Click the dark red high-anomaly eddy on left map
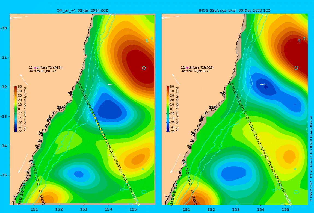314x213 pixels. pyautogui.click(x=141, y=67)
